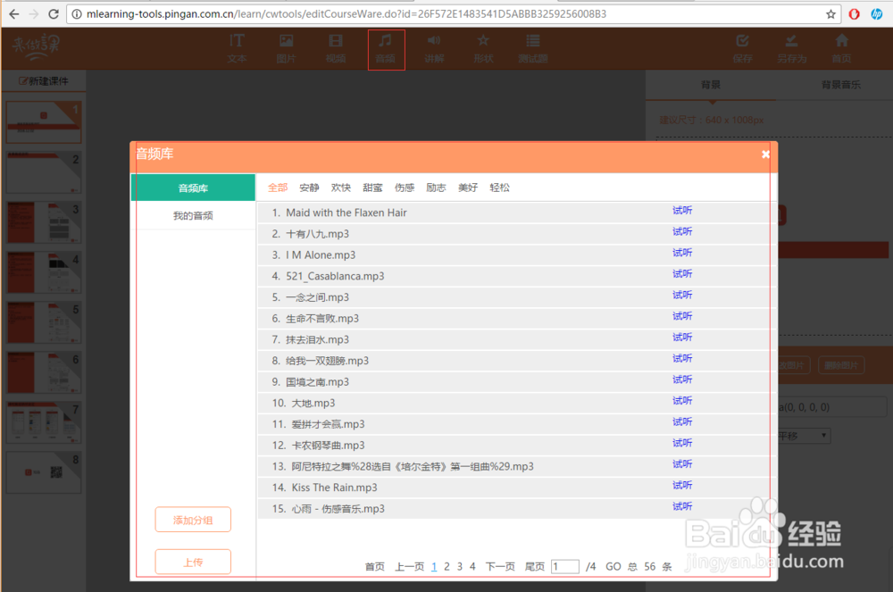
Task: Click the 删除图片 button
Action: [x=841, y=365]
